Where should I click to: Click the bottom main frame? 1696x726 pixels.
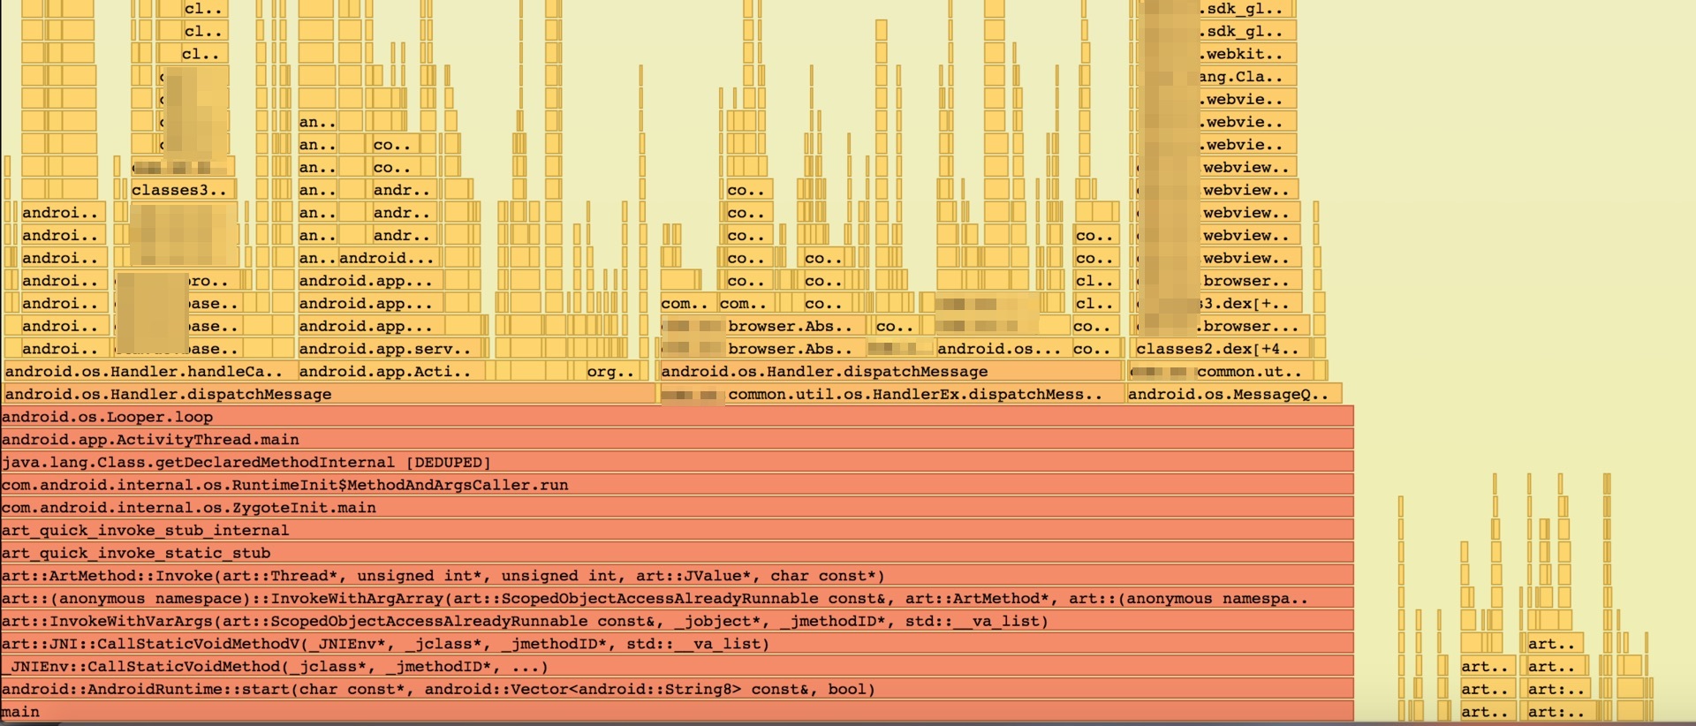point(677,712)
